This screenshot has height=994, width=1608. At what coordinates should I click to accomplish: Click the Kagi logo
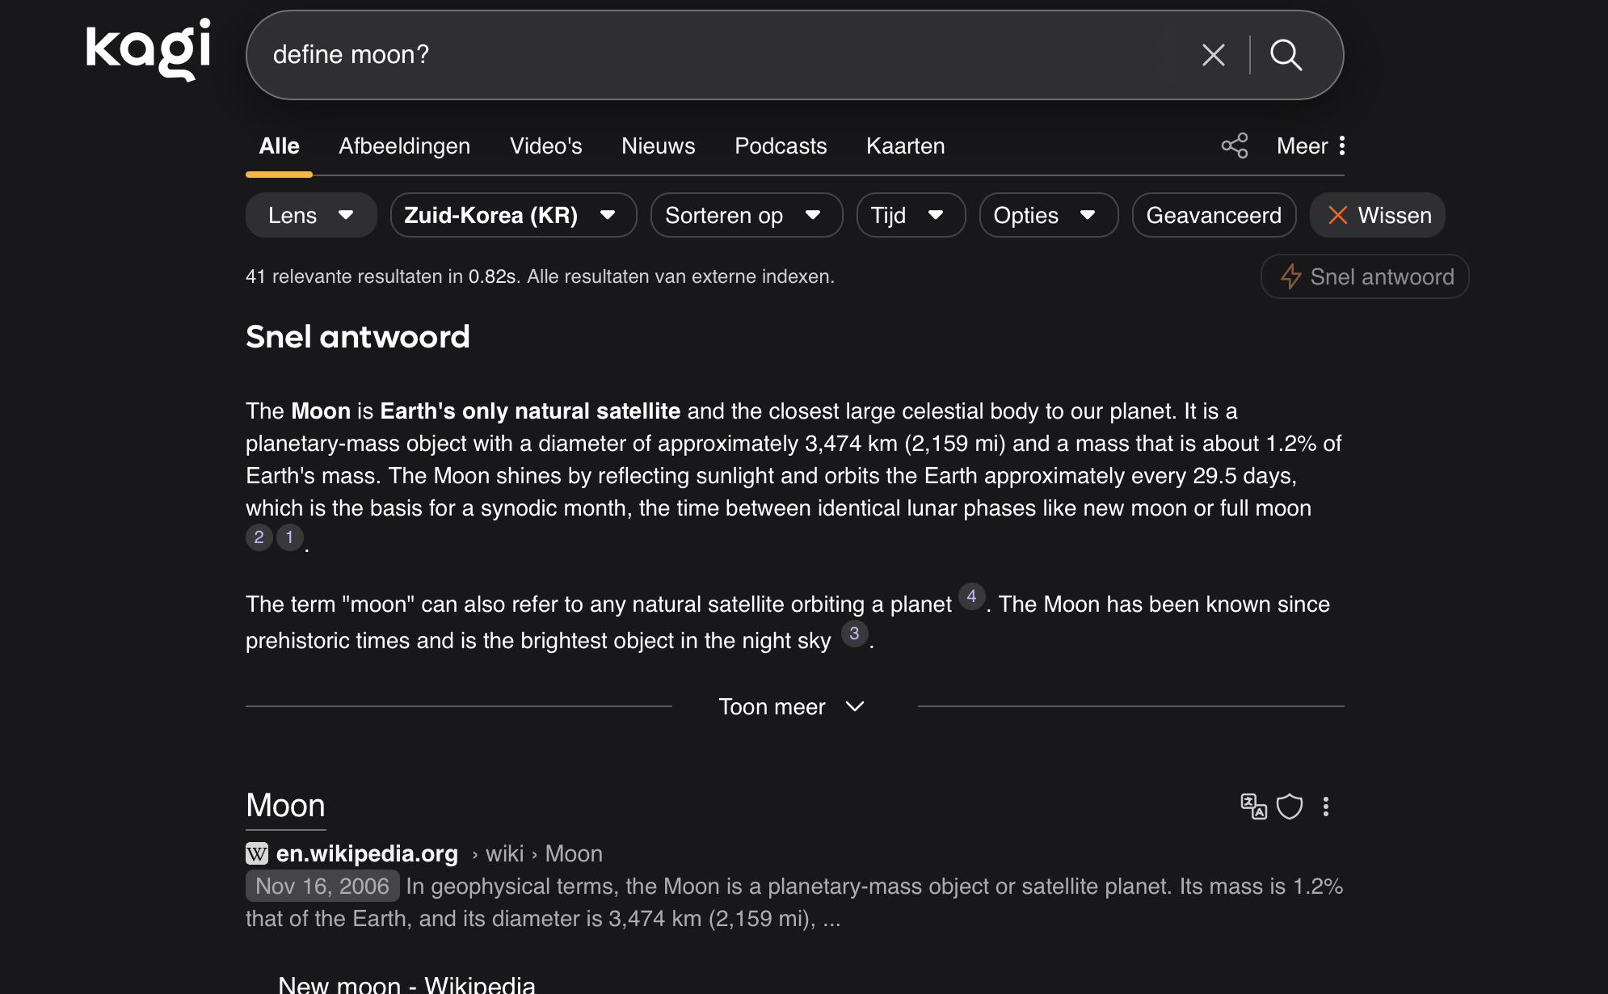[148, 50]
